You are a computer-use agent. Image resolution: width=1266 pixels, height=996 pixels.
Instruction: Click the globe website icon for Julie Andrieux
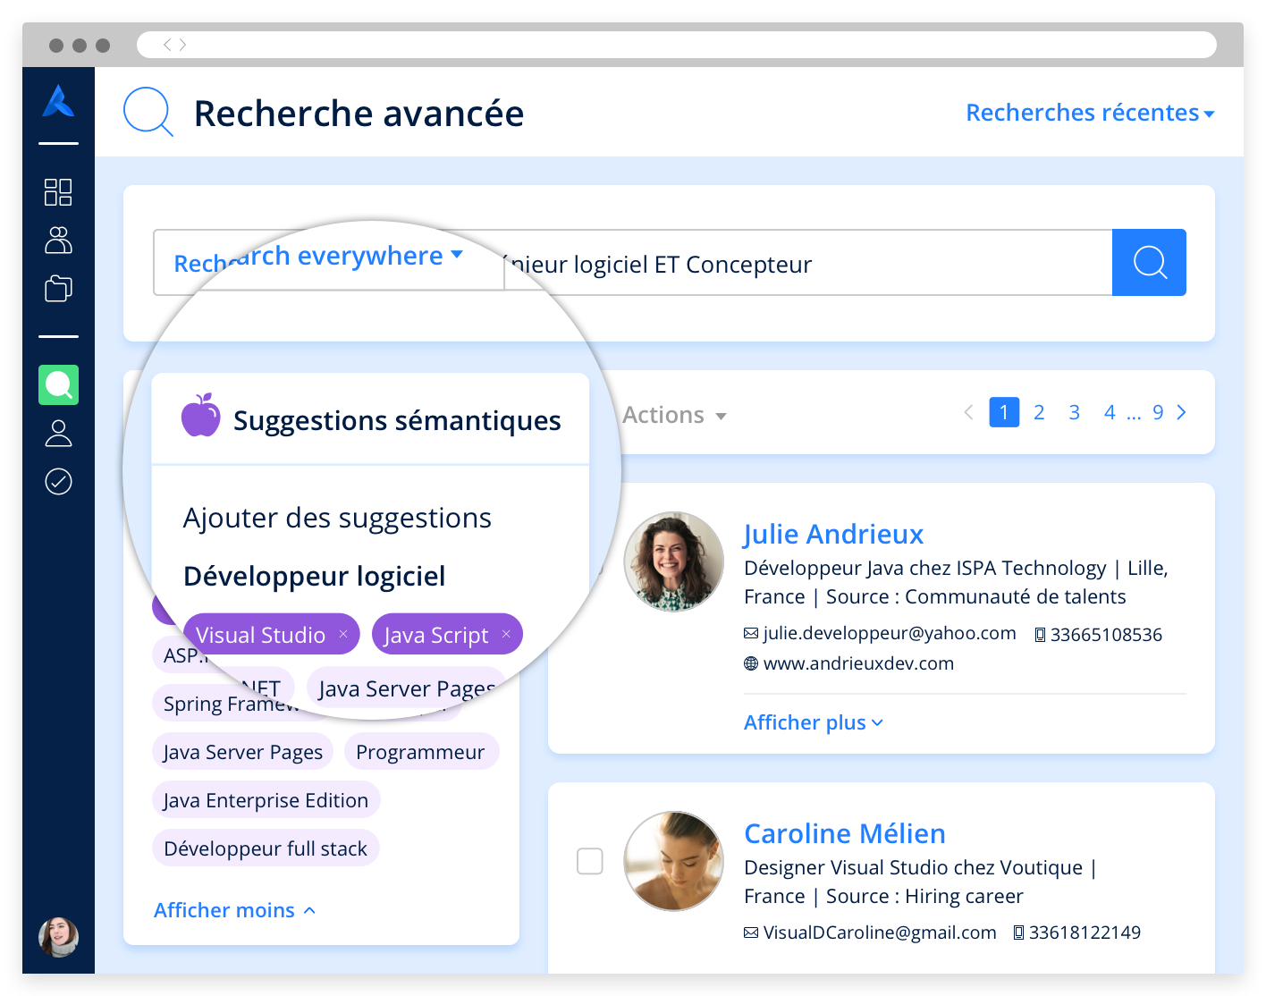click(x=751, y=663)
